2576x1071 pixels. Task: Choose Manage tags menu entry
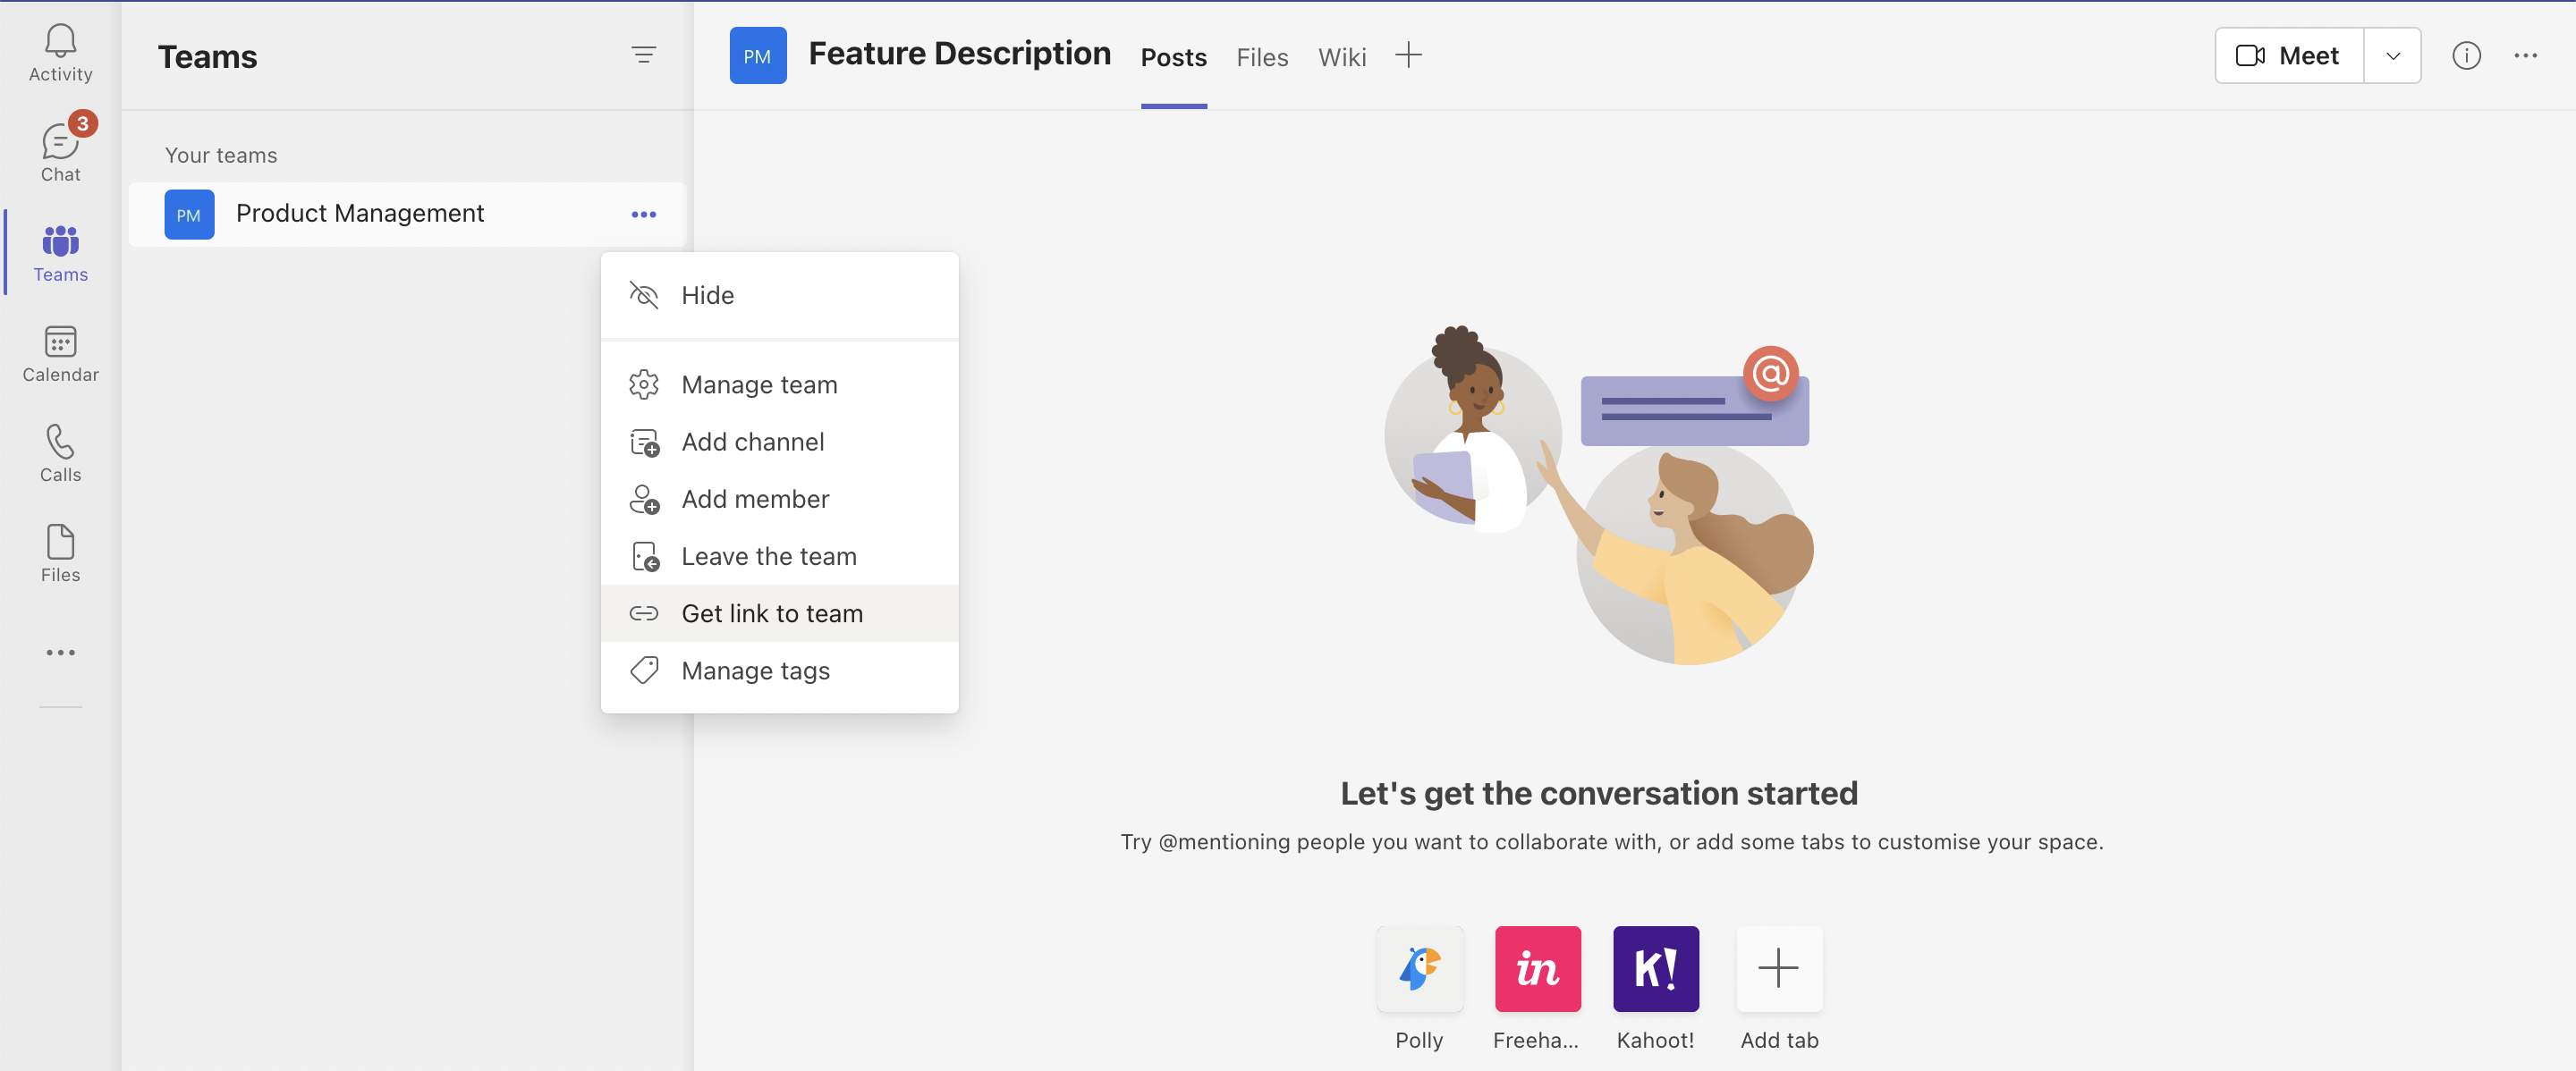tap(755, 670)
